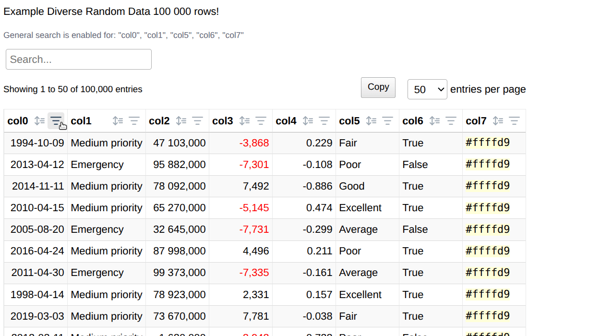Open the col2 filter icon
This screenshot has height=336, width=600.
click(x=197, y=121)
